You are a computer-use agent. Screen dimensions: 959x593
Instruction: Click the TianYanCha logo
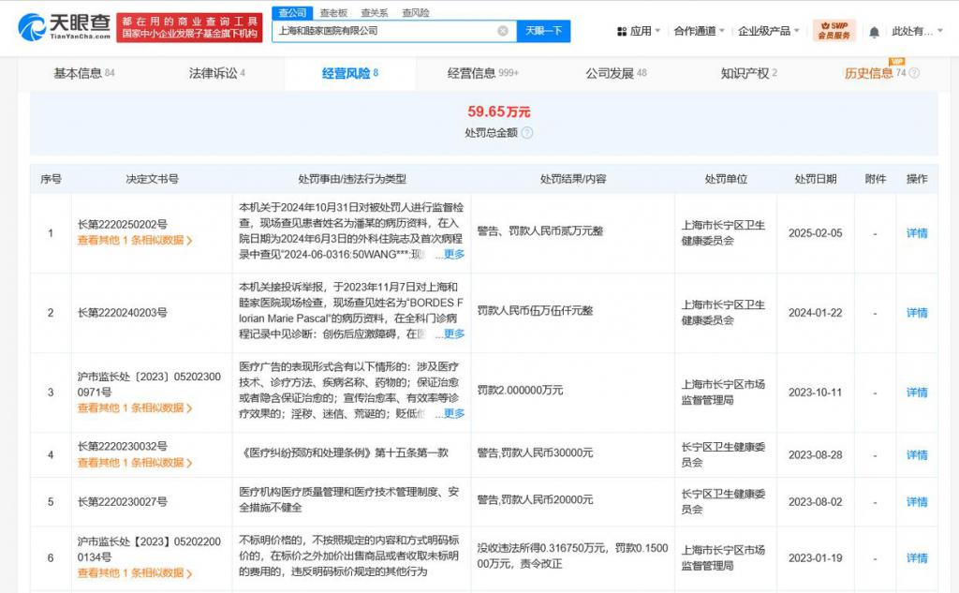tap(65, 26)
